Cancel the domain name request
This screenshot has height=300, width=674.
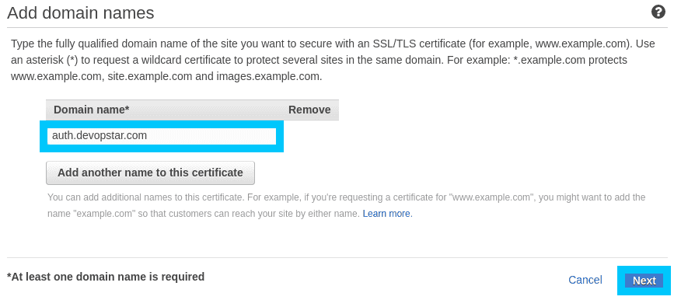(x=585, y=281)
